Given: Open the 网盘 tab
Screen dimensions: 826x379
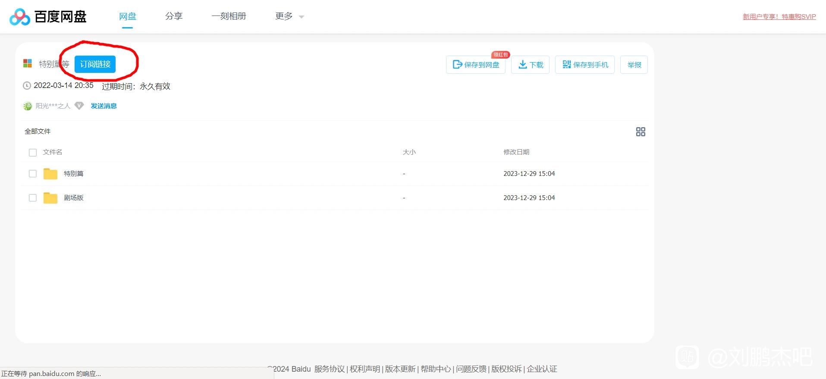Looking at the screenshot, I should (128, 16).
